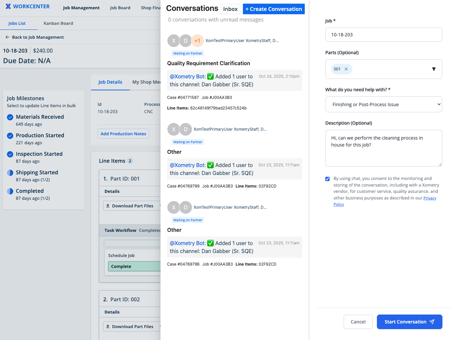
Task: Open the Shop Finance menu
Action: click(151, 8)
